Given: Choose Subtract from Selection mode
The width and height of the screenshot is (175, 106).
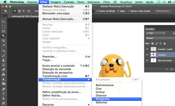Looking at the screenshot, I should [24, 11].
